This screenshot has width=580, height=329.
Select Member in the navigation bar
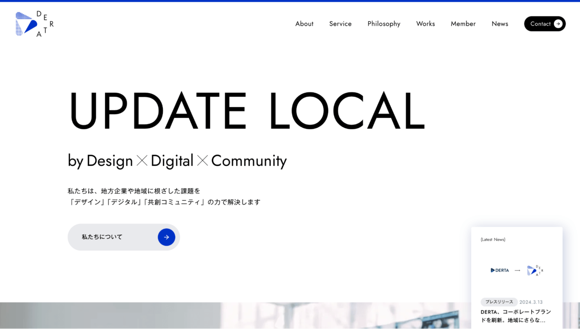click(463, 24)
